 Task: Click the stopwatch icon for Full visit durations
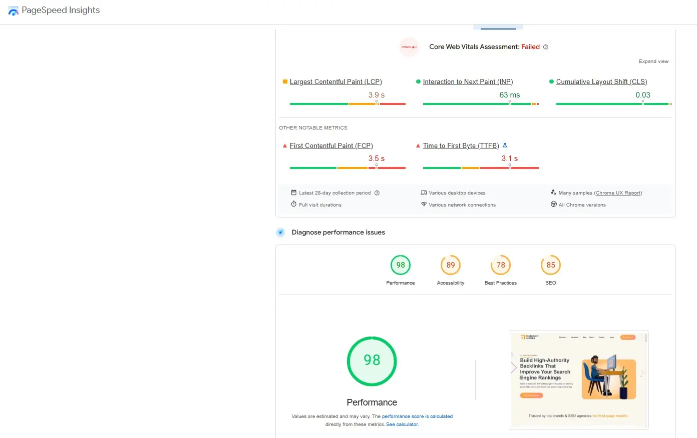(294, 204)
